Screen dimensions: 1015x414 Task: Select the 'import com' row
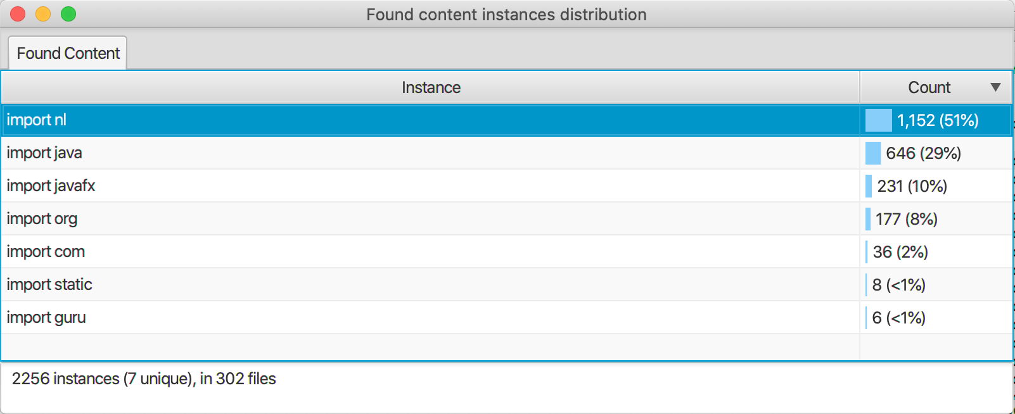click(x=506, y=252)
